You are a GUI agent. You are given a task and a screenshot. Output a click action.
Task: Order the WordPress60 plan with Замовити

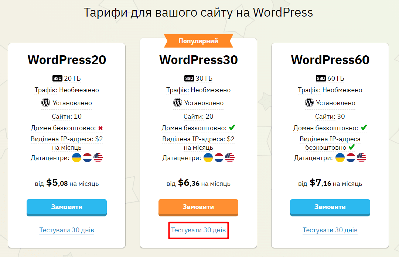330,208
